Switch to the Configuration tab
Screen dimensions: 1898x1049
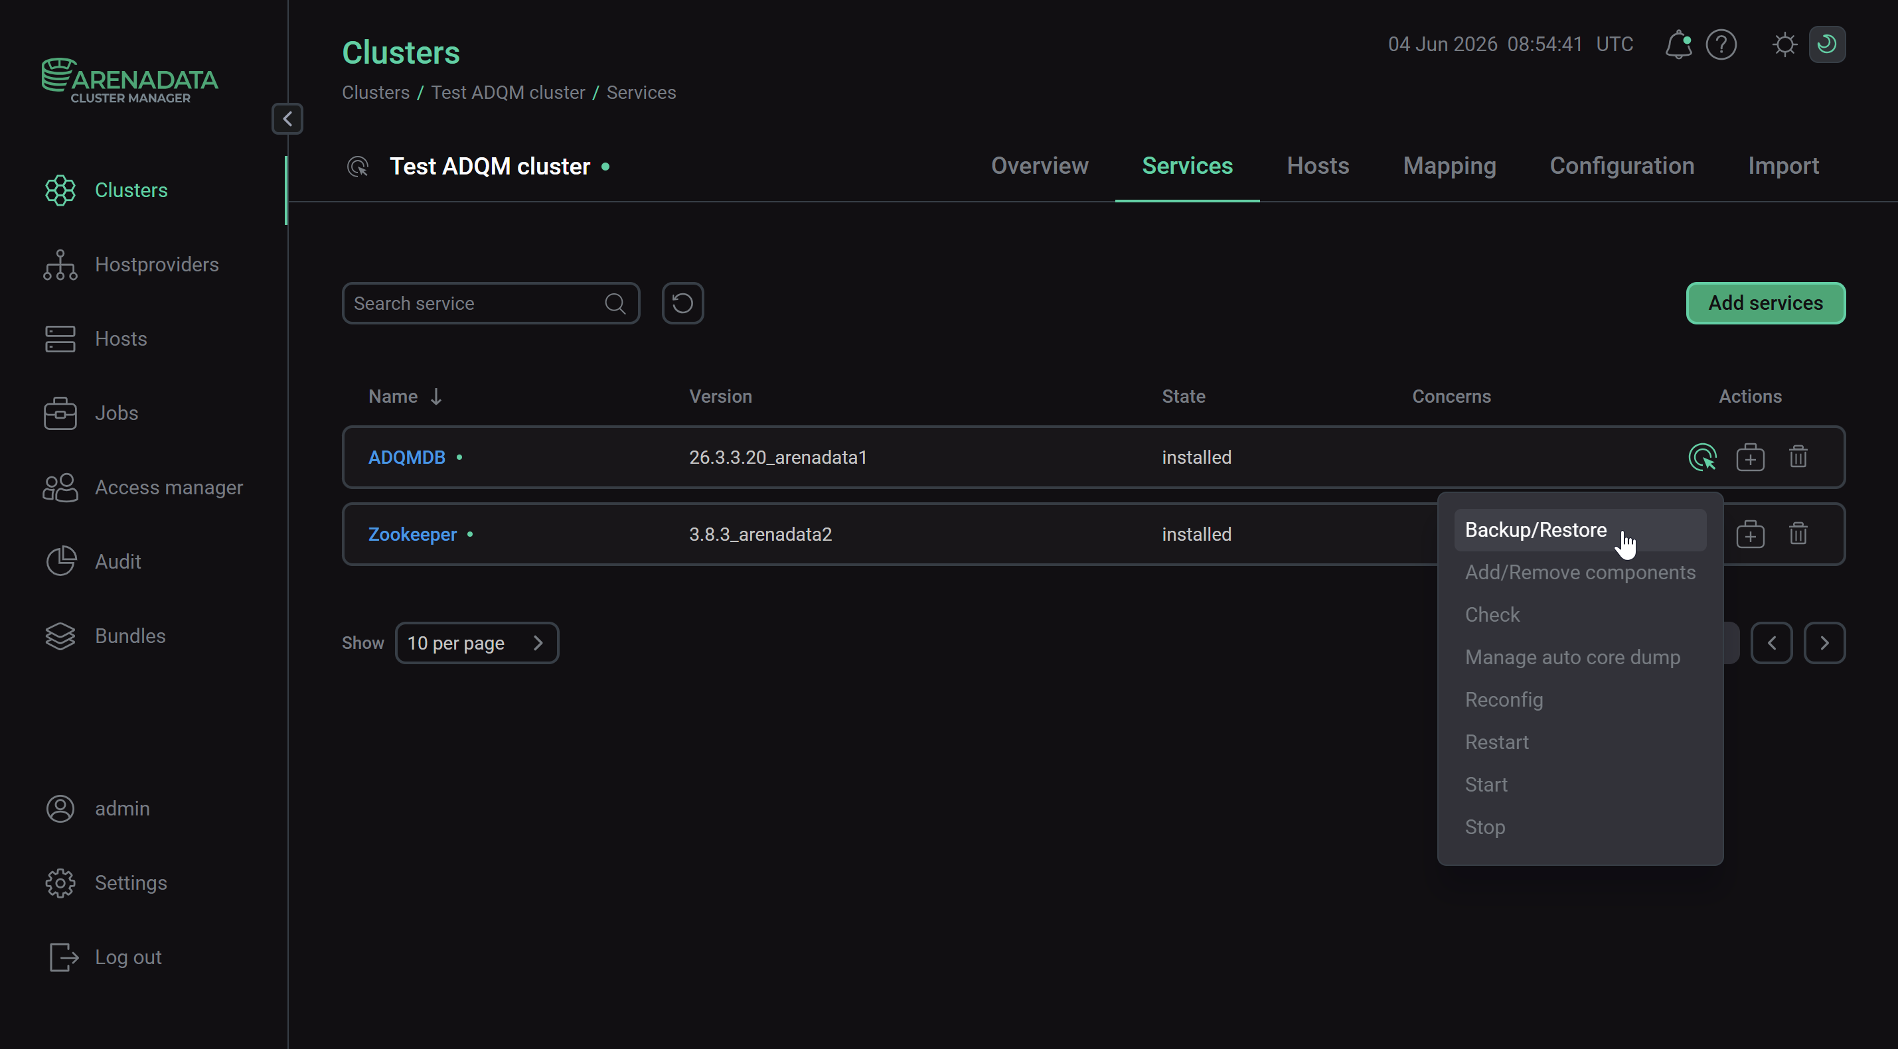(x=1622, y=166)
